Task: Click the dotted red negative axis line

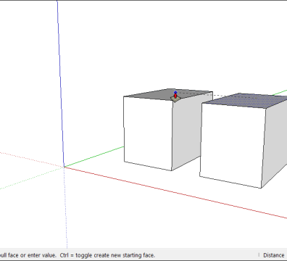Action: pyautogui.click(x=31, y=159)
